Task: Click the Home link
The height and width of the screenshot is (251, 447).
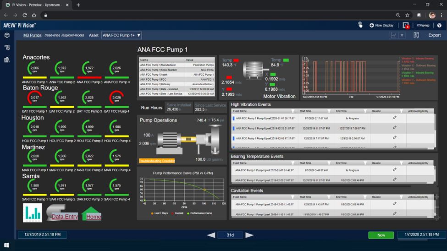Action: pyautogui.click(x=94, y=217)
